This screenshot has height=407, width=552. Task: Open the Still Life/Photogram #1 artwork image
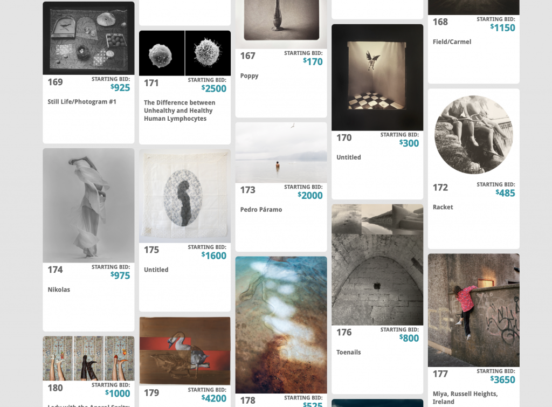(88, 38)
